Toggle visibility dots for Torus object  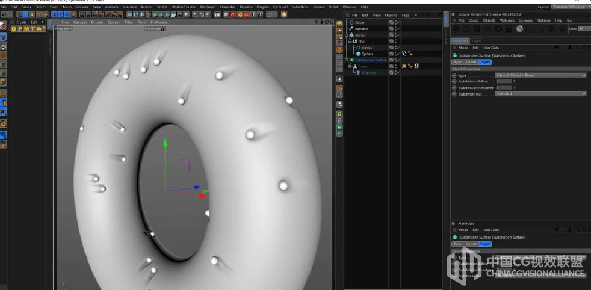coord(395,66)
